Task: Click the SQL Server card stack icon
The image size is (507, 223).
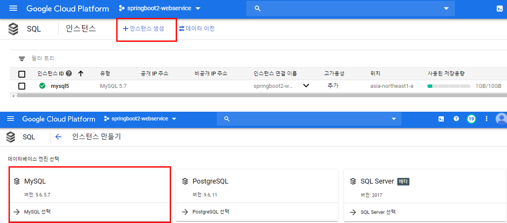Action: [353, 181]
